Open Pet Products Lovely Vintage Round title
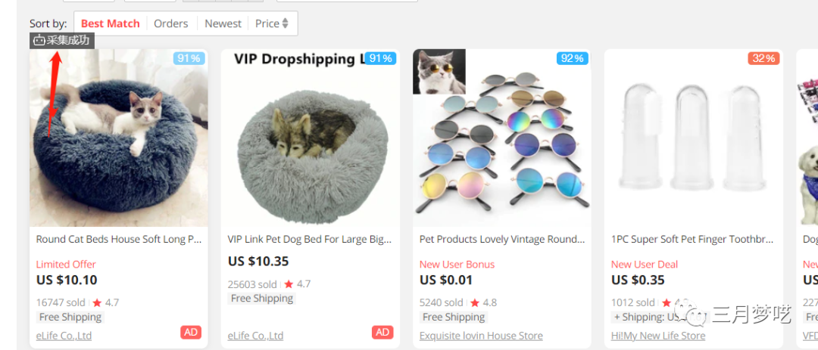Screen dimensions: 818x350 point(502,239)
